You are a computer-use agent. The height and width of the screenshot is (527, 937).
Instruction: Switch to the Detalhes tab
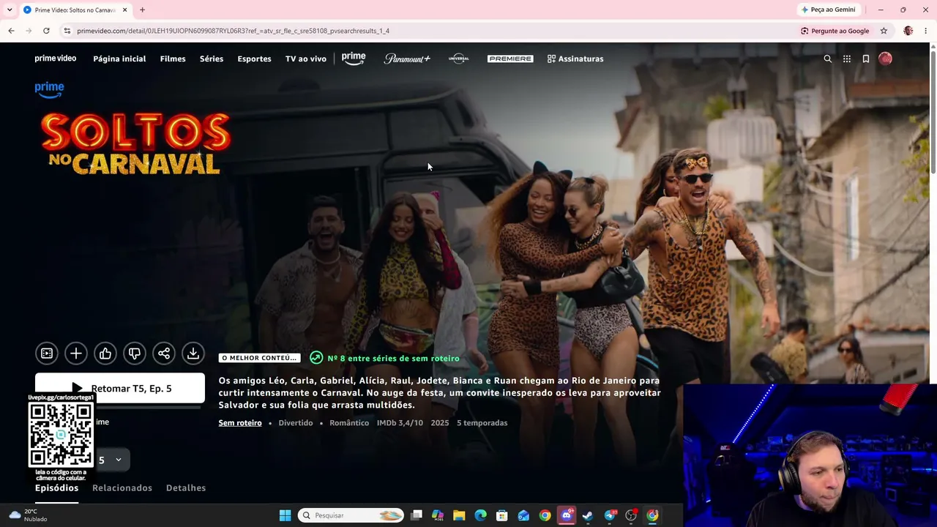tap(186, 488)
